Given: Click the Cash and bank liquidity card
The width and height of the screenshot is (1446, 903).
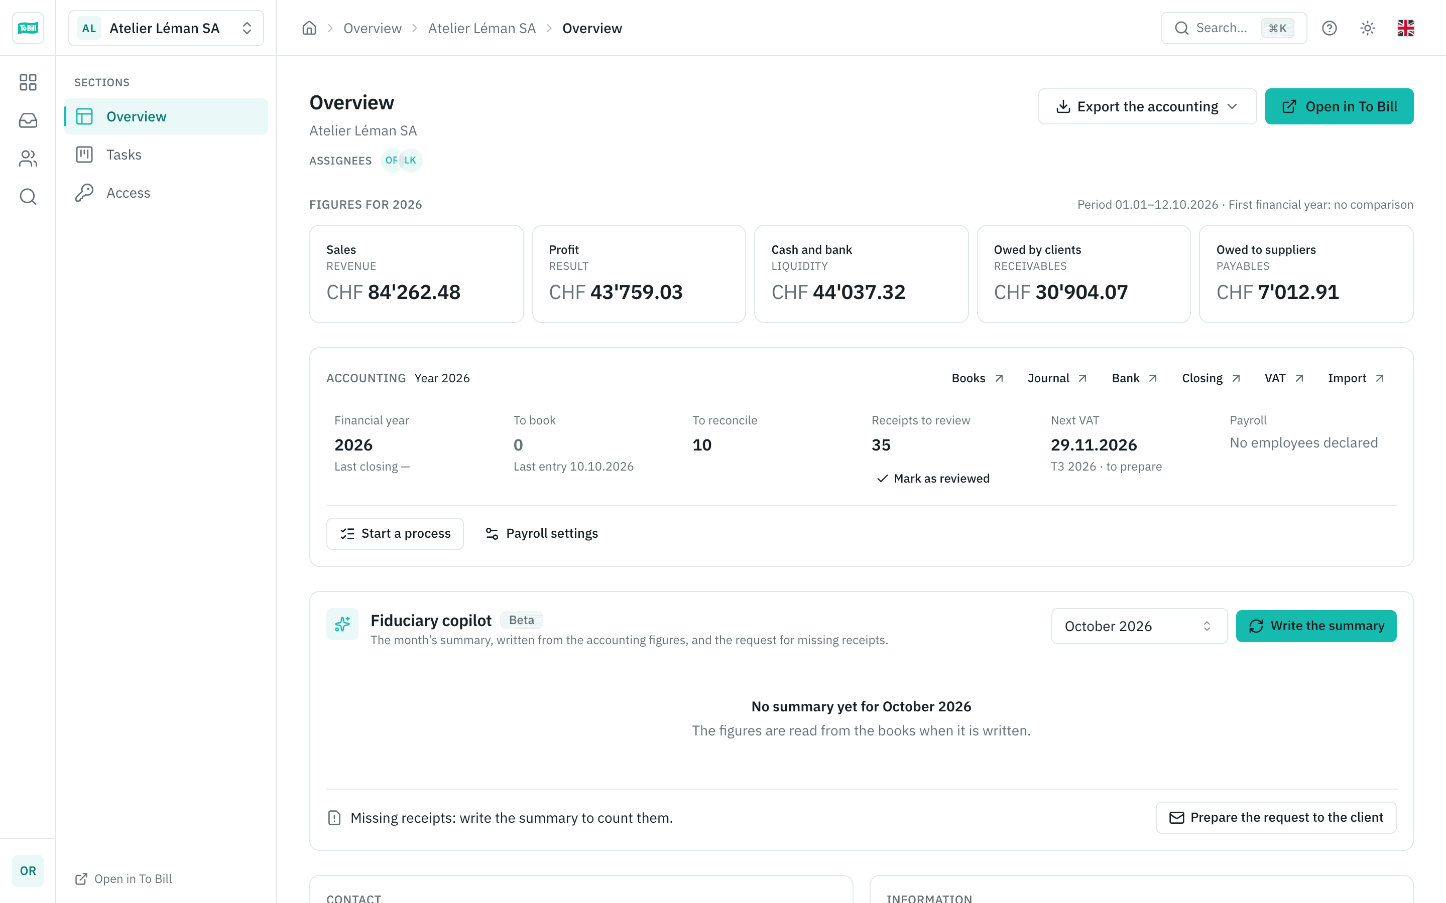Looking at the screenshot, I should (x=861, y=274).
